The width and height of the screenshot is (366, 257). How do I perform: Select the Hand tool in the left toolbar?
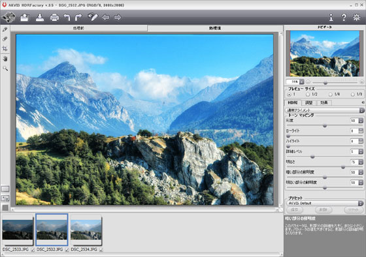tap(5, 59)
